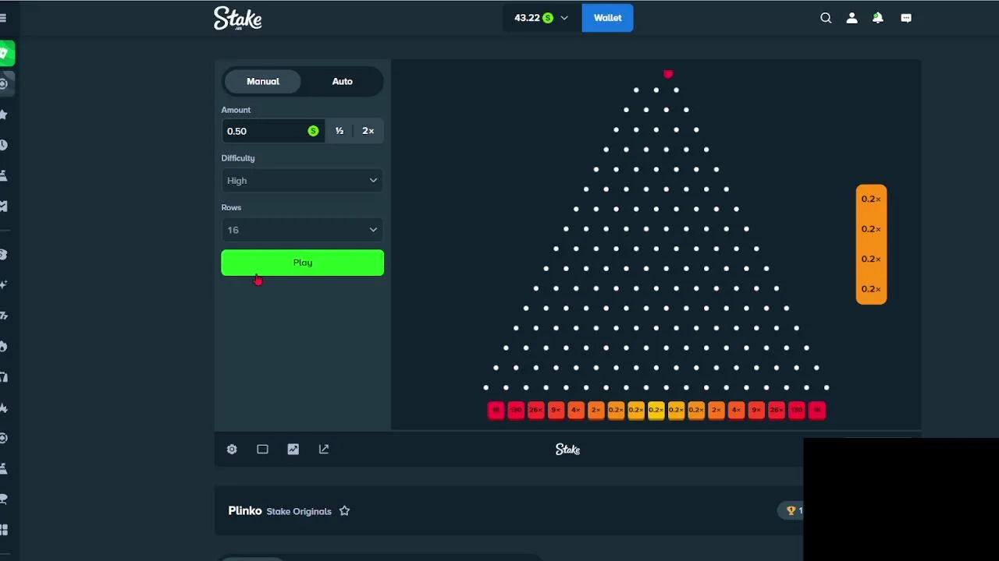Click the Stake Originals link
The image size is (999, 561).
click(x=299, y=511)
